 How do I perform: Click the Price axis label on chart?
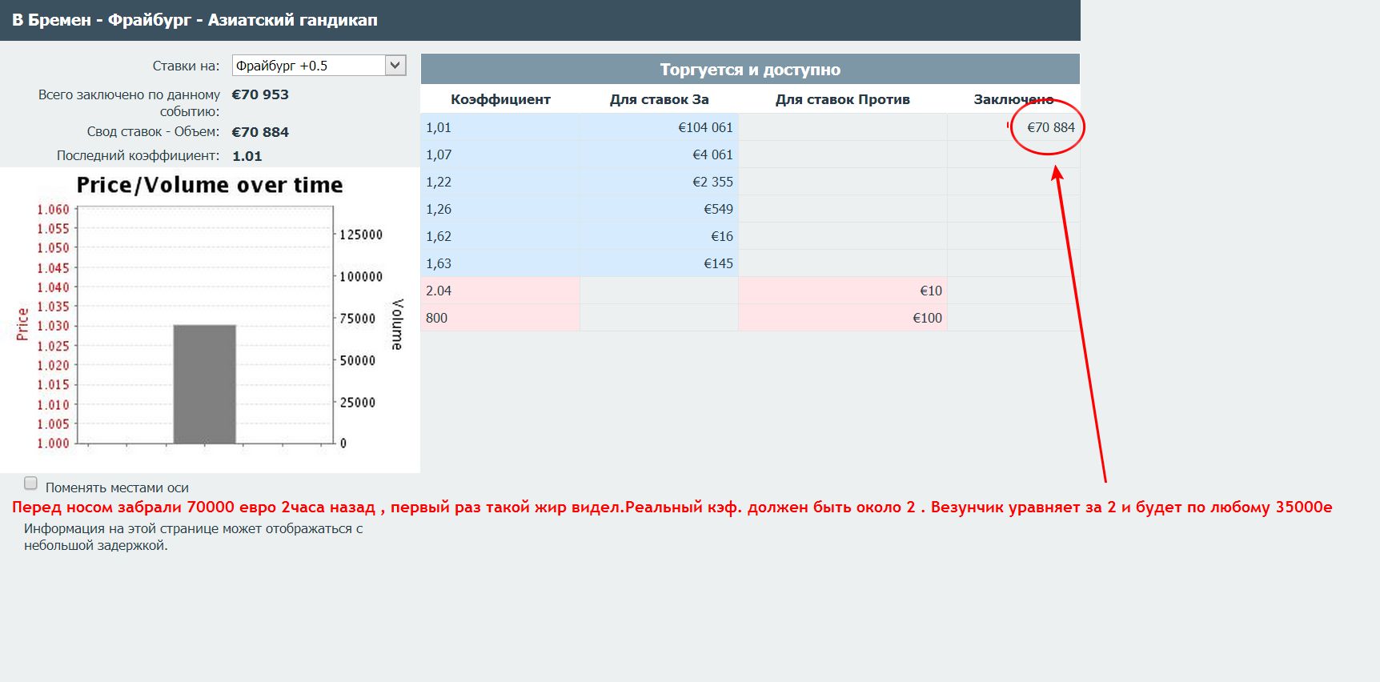22,324
